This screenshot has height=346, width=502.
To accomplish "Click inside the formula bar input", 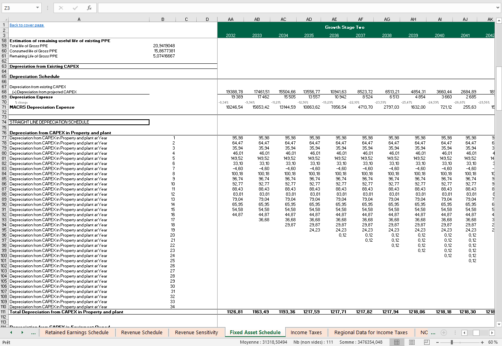I will click(296, 8).
